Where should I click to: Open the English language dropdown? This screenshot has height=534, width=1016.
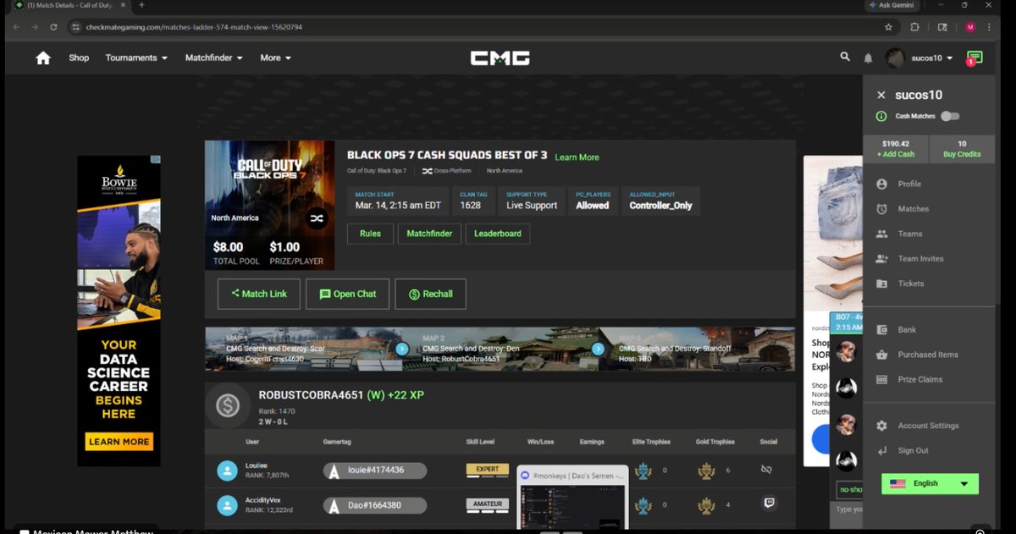(x=930, y=483)
